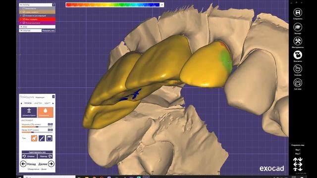Click the Назад text label
The width and height of the screenshot is (317, 178).
pos(31,164)
